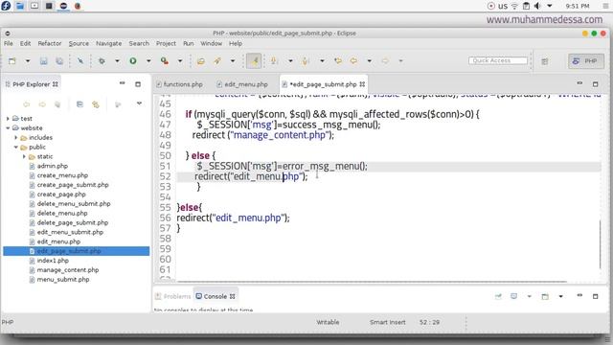
Task: Expand the includes folder
Action: (x=15, y=138)
